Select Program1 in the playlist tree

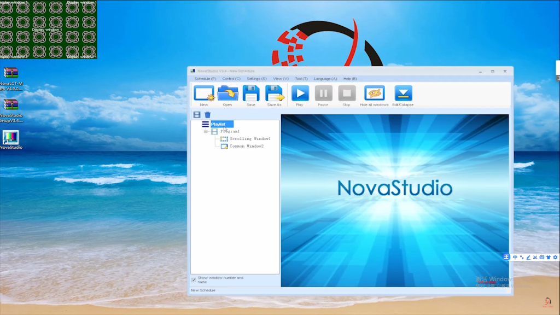tap(230, 131)
